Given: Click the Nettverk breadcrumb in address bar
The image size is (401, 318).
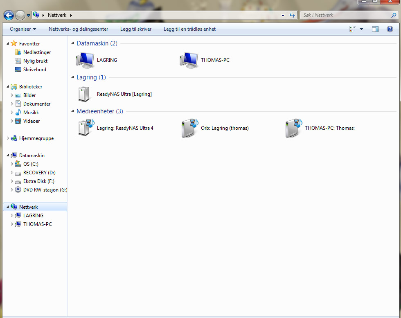Looking at the screenshot, I should (57, 15).
